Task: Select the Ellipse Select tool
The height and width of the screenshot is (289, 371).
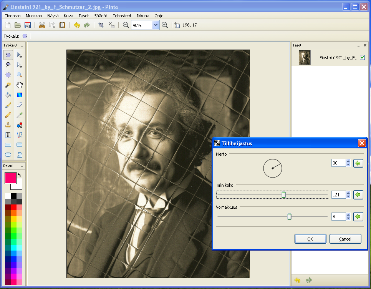Action: pos(8,75)
